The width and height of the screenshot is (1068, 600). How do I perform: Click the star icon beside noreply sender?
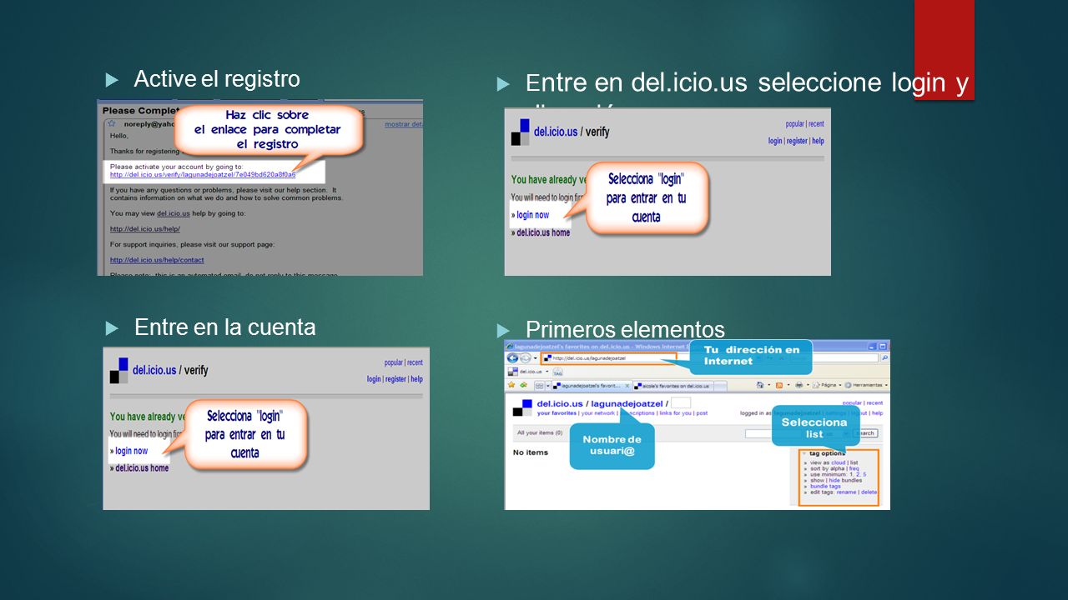(x=112, y=123)
